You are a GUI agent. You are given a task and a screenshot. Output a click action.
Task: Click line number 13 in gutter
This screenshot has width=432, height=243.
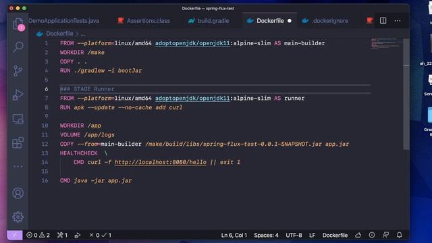pos(45,153)
